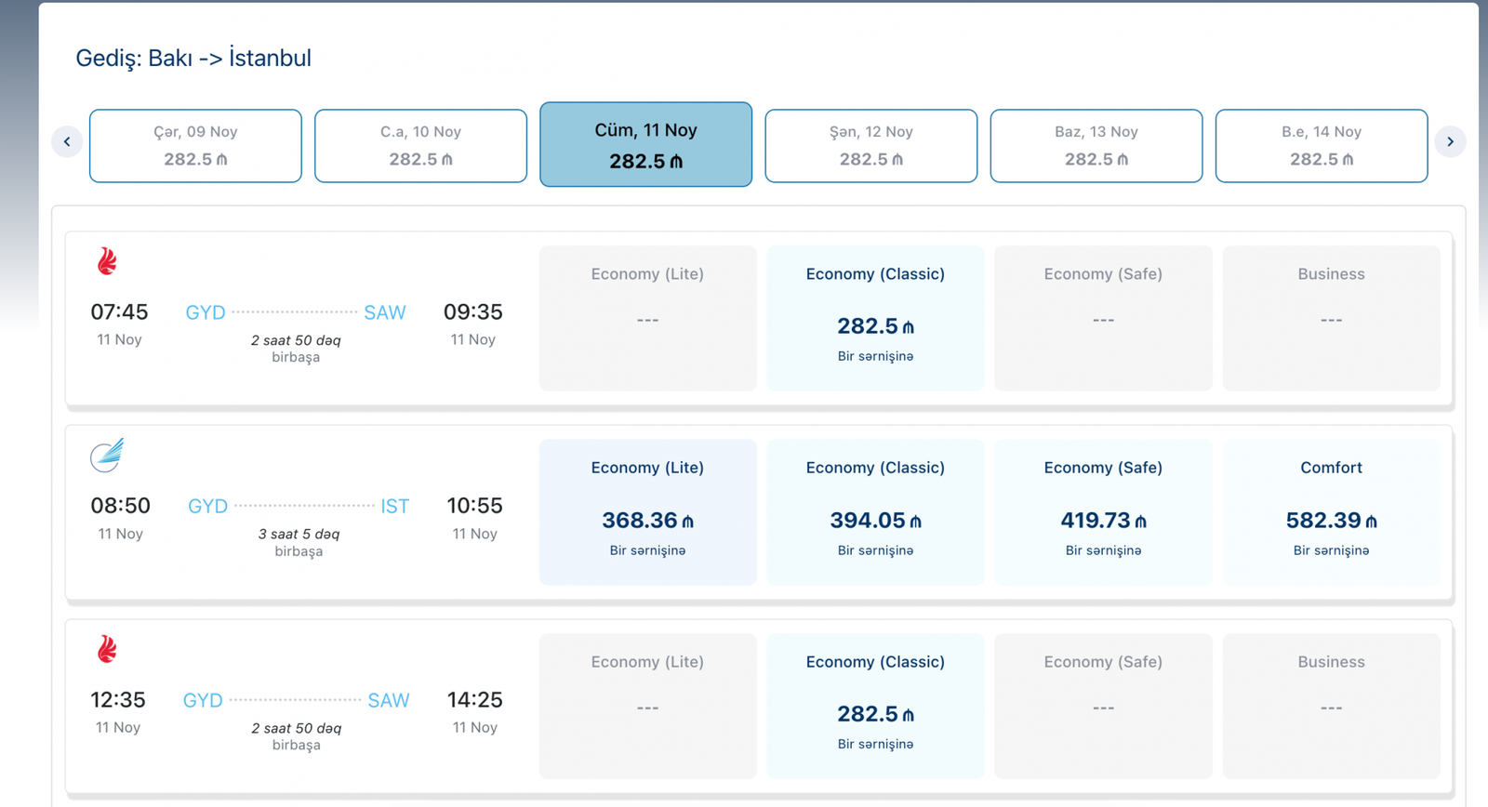Select the C.a, 10 Noy date tab
The image size is (1488, 807).
(x=420, y=146)
